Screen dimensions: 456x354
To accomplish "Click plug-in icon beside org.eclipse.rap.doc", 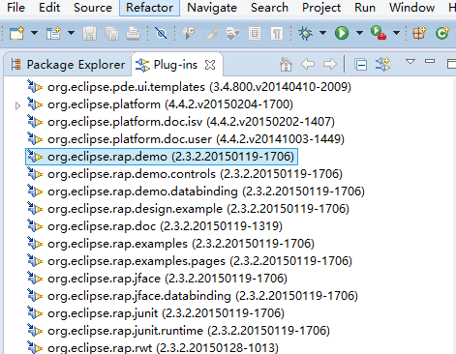I will [x=35, y=226].
